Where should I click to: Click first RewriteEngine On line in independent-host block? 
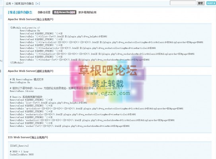point(30,31)
